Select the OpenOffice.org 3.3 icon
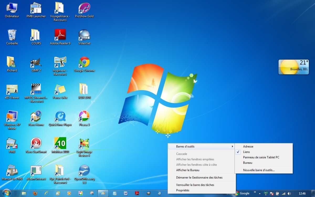315x197 pixels. [x=84, y=174]
